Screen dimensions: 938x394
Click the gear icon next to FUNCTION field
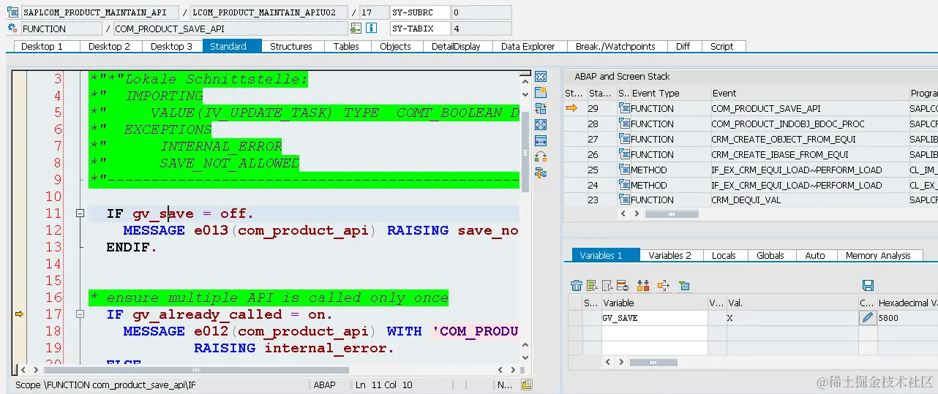click(x=12, y=29)
